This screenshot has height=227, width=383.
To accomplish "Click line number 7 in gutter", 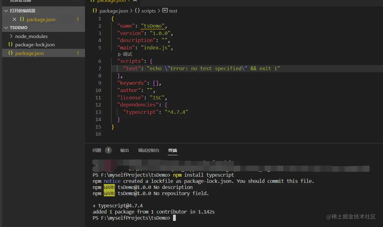I will (99, 68).
